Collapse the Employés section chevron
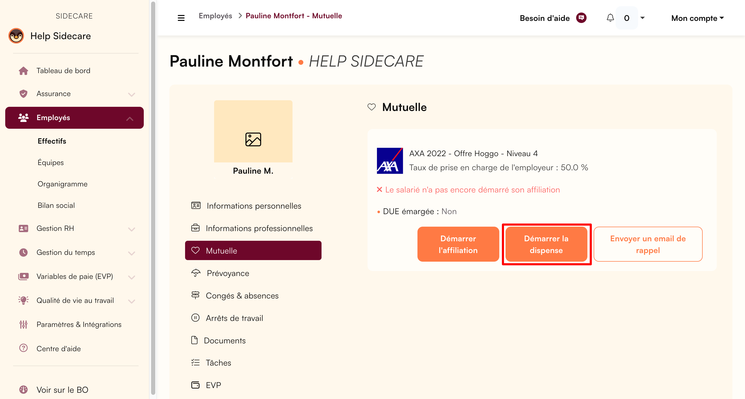The height and width of the screenshot is (399, 745). (x=130, y=119)
